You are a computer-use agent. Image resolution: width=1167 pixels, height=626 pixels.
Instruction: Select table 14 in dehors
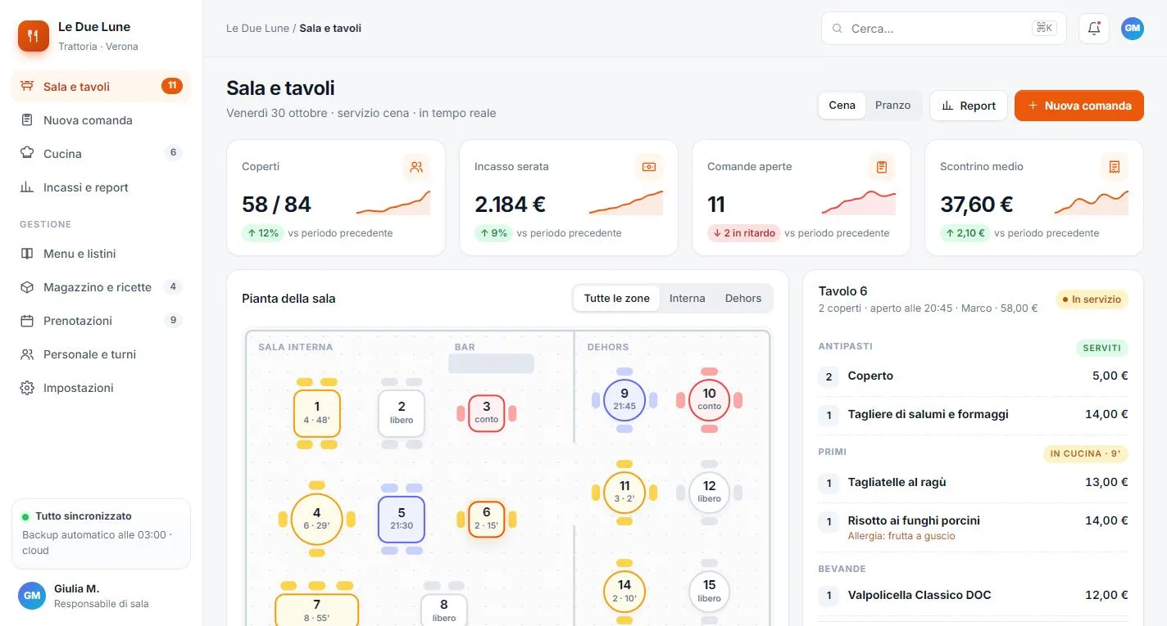624,592
